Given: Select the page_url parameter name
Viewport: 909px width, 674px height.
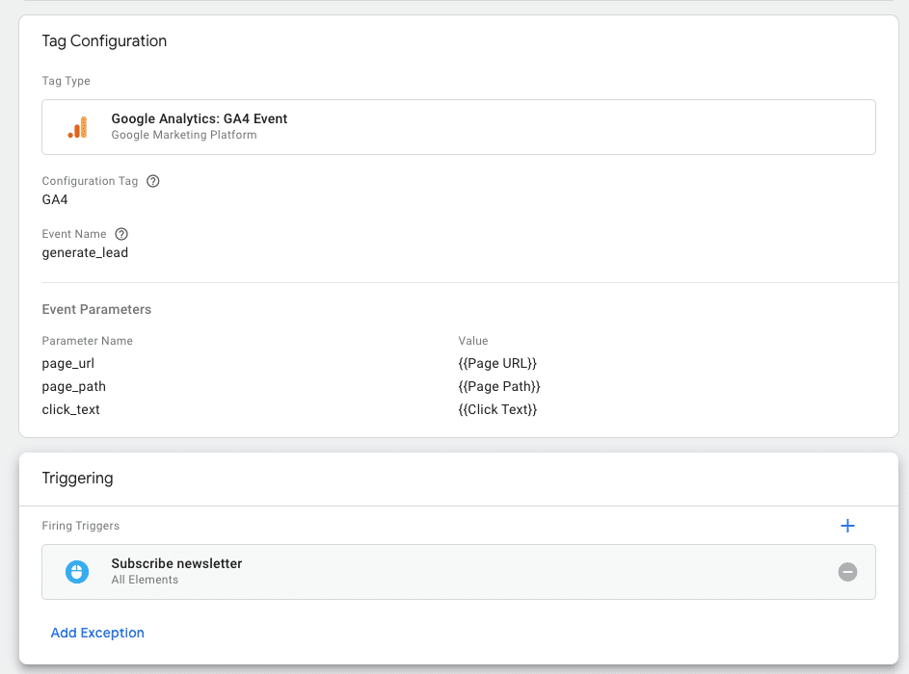Looking at the screenshot, I should (x=67, y=364).
